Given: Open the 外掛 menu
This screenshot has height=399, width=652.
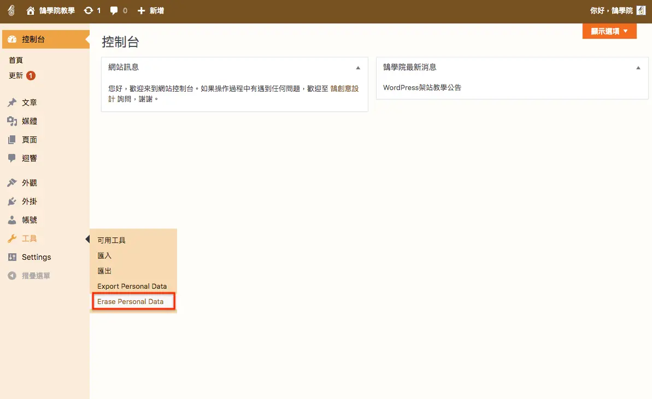Looking at the screenshot, I should tap(30, 201).
